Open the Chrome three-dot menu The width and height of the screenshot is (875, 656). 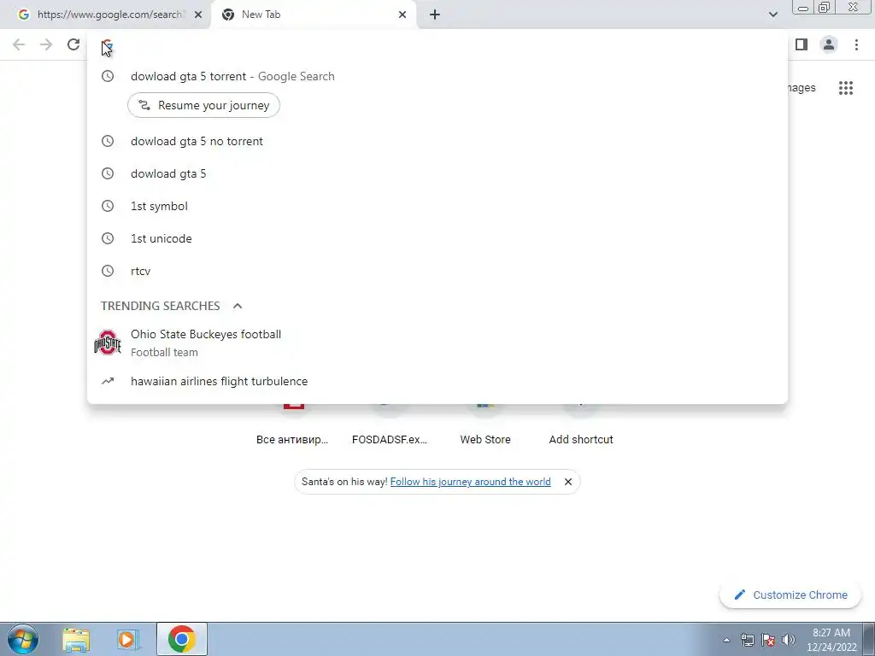coord(856,44)
